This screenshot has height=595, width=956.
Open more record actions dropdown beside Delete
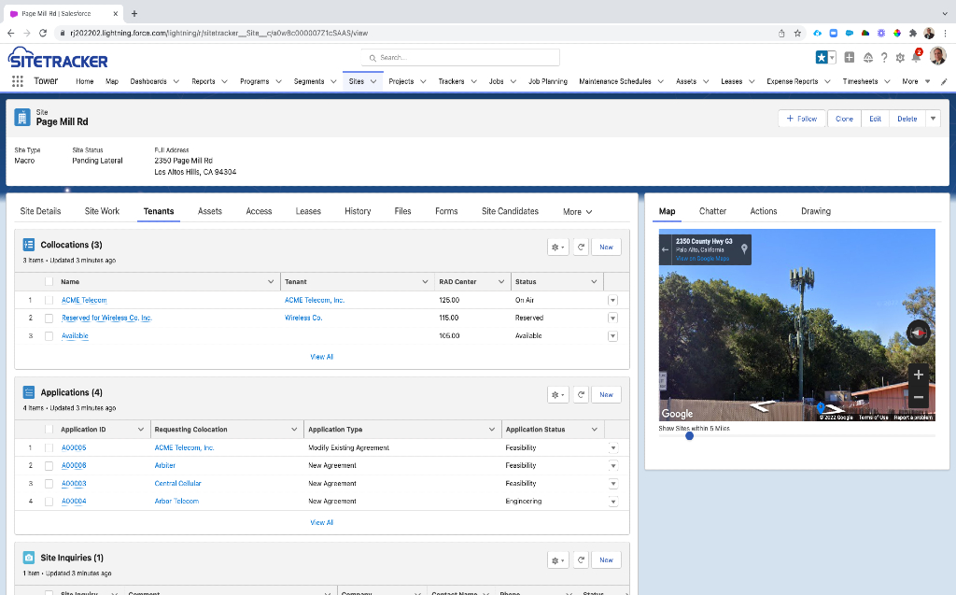pos(933,119)
